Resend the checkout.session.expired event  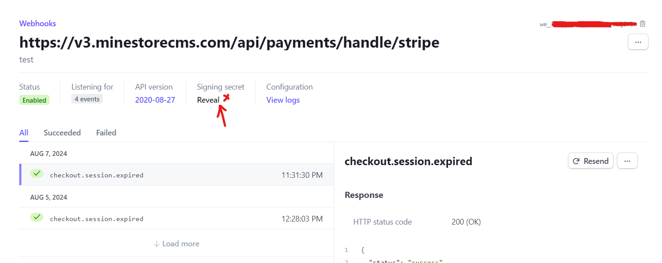[591, 160]
